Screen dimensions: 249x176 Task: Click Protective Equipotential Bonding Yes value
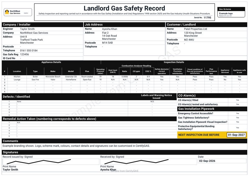238,128
